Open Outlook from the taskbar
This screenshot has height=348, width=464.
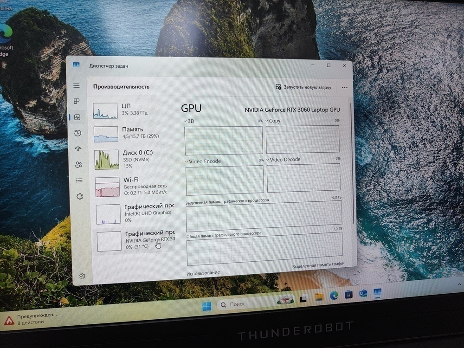[x=363, y=294]
